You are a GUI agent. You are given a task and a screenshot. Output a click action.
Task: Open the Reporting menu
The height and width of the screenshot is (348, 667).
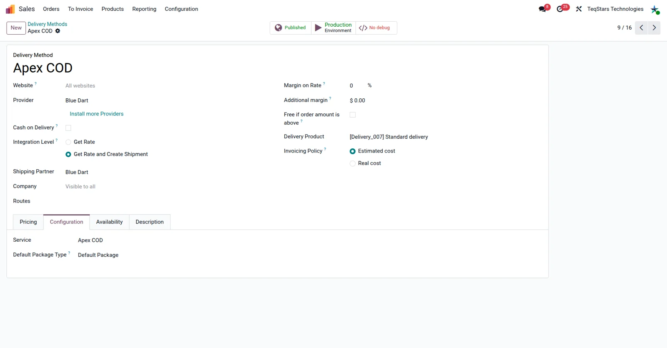[144, 9]
